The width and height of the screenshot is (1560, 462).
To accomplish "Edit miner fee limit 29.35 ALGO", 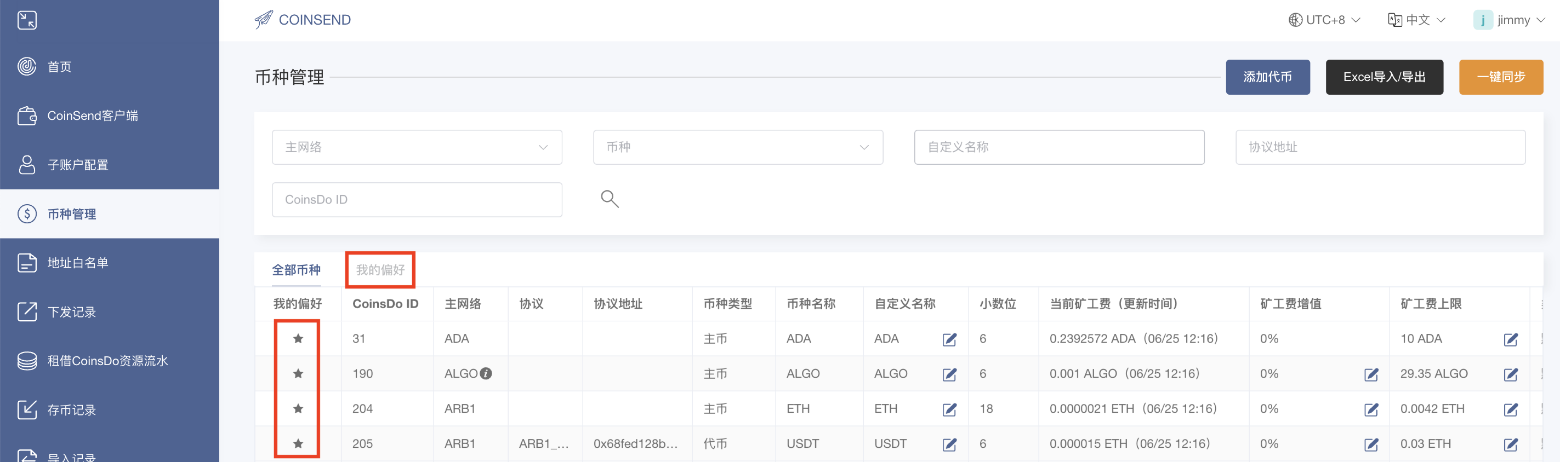I will click(x=1510, y=374).
